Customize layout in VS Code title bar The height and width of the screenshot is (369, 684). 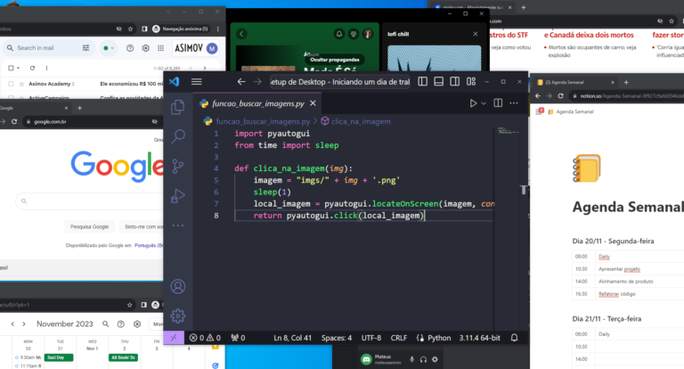point(471,82)
